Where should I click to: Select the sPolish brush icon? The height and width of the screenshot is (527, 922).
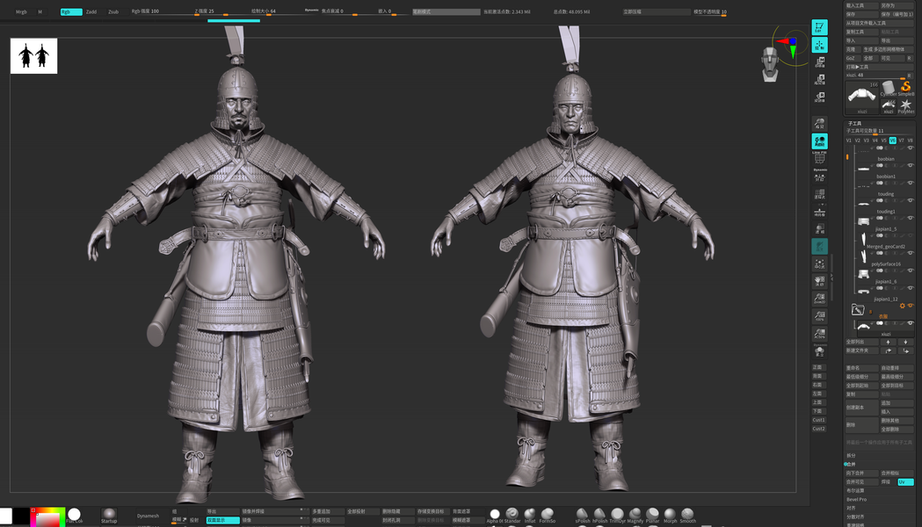point(582,516)
